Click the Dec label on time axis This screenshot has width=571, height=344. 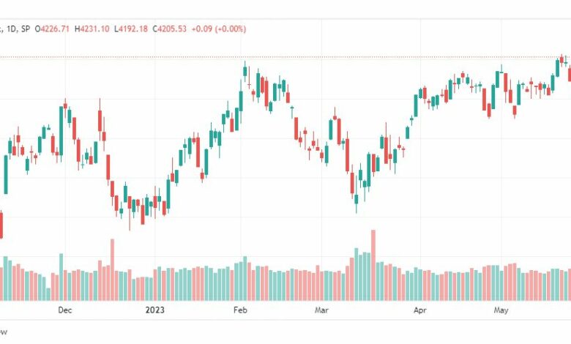(x=65, y=310)
